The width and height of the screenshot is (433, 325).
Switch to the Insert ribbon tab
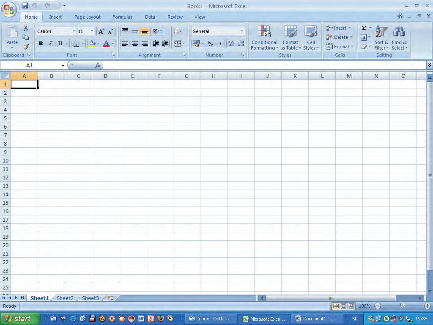[x=55, y=17]
